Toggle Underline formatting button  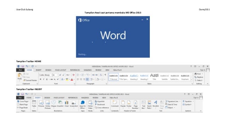[x=47, y=79]
